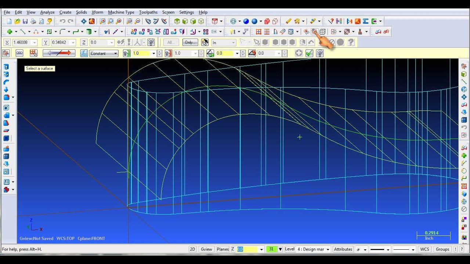Click the status bar Z value field
Image resolution: width=470 pixels, height=264 pixels.
click(247, 249)
